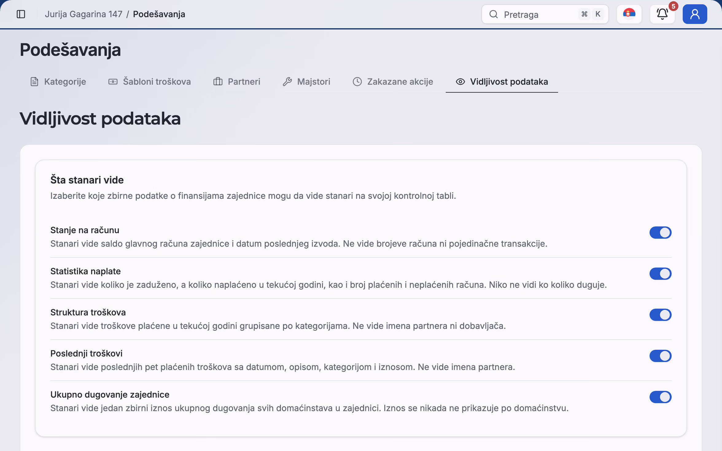Open the user profile avatar button
Screen dimensions: 722x451
point(695,14)
